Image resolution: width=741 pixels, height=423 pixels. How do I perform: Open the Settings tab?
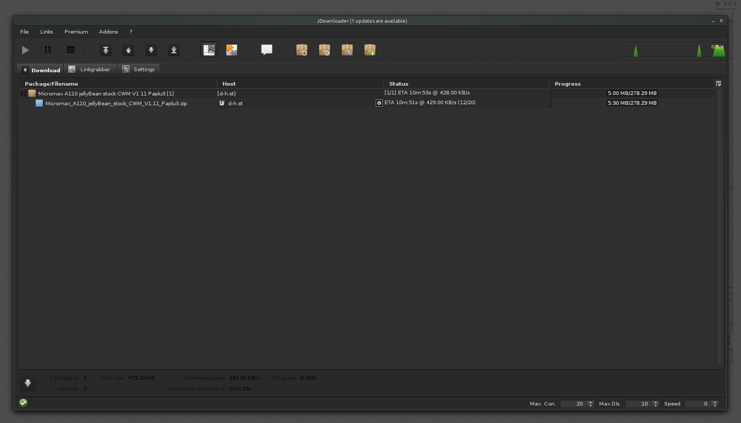(x=139, y=69)
